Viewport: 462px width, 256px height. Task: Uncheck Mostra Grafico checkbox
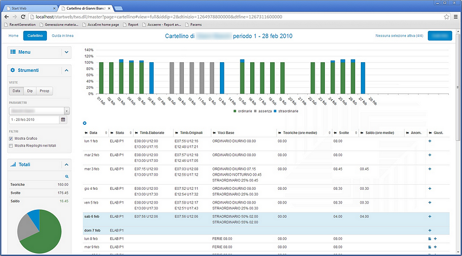[x=11, y=139]
